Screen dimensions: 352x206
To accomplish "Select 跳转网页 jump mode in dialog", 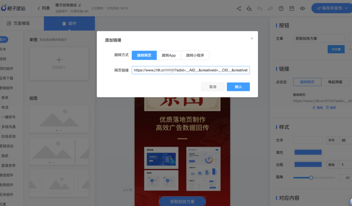I will pyautogui.click(x=144, y=55).
